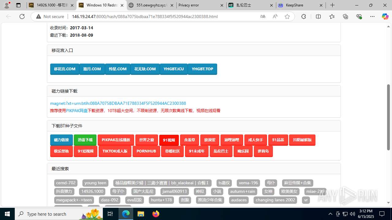Switch to the KeepShare tab
Screen dimensions: 392x220
301,5
